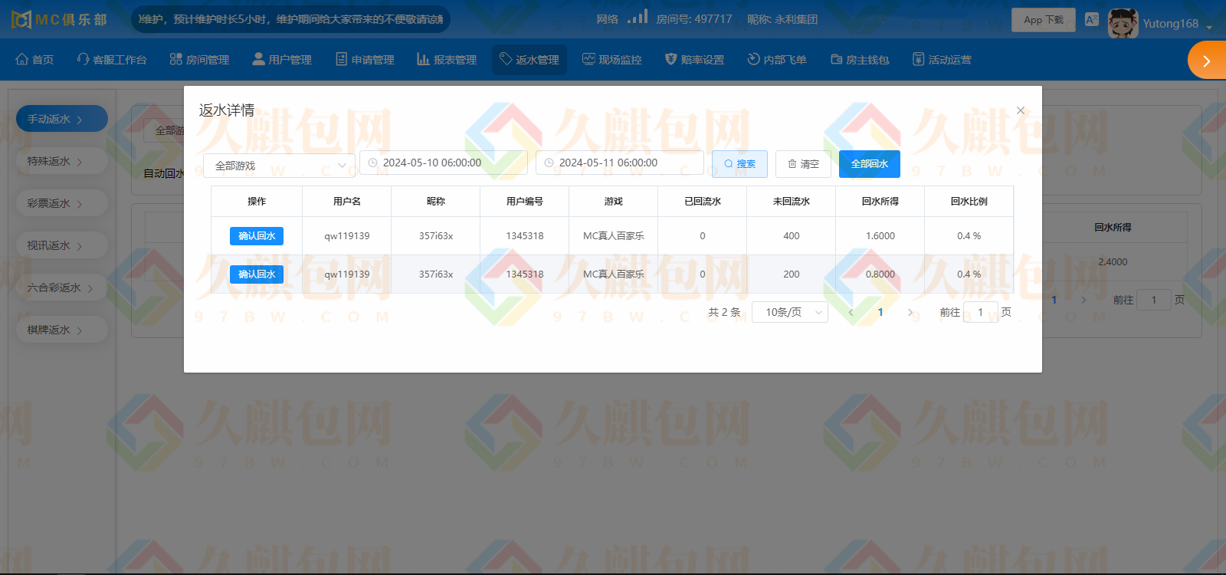Click the 全部回水 button

tap(870, 164)
